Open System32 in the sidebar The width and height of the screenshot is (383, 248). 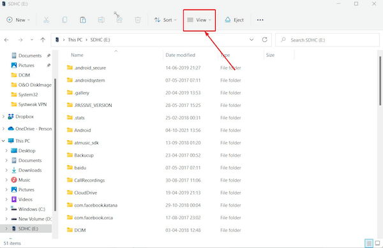point(24,94)
